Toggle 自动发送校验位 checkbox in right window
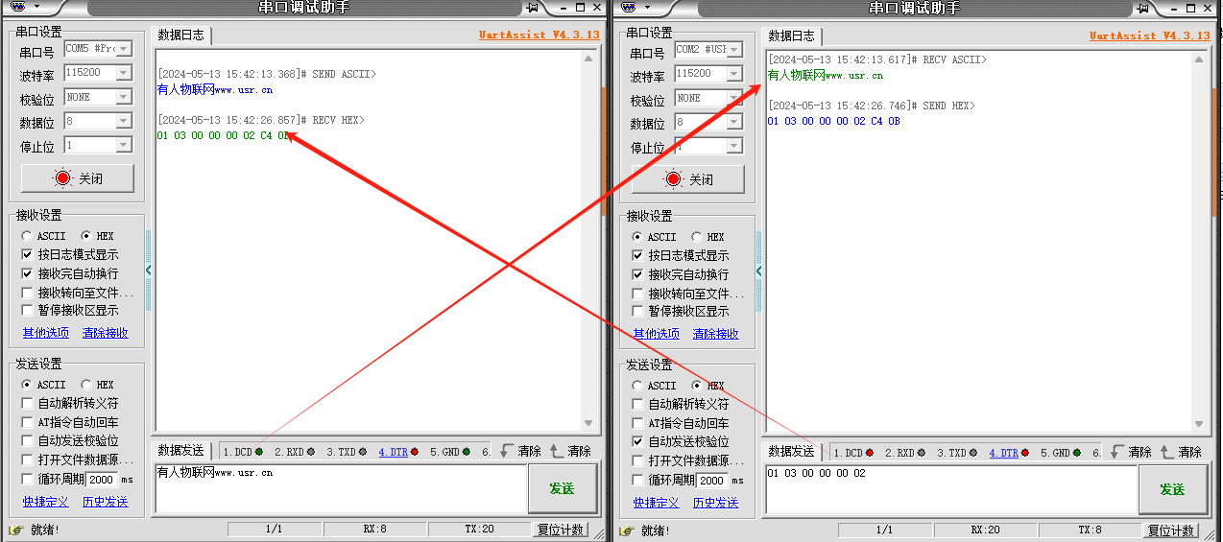 638,441
